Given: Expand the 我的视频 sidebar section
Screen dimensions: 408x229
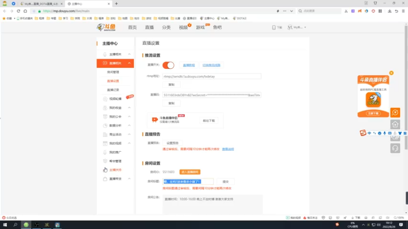Looking at the screenshot, I should 130,143.
